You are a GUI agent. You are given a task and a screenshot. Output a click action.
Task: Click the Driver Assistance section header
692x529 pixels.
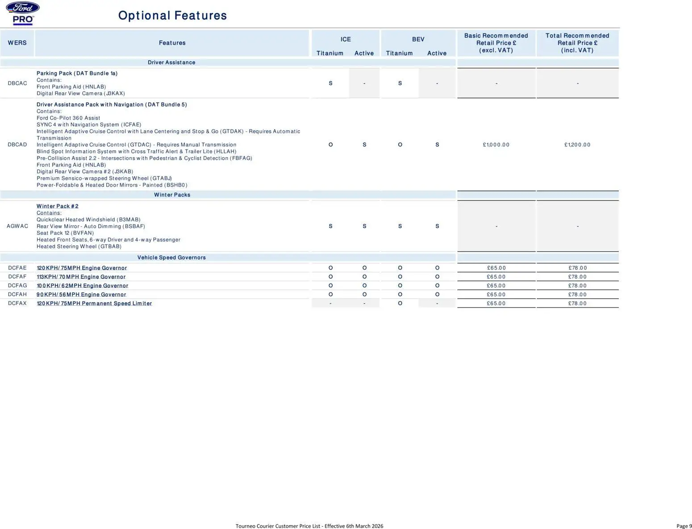pyautogui.click(x=171, y=62)
